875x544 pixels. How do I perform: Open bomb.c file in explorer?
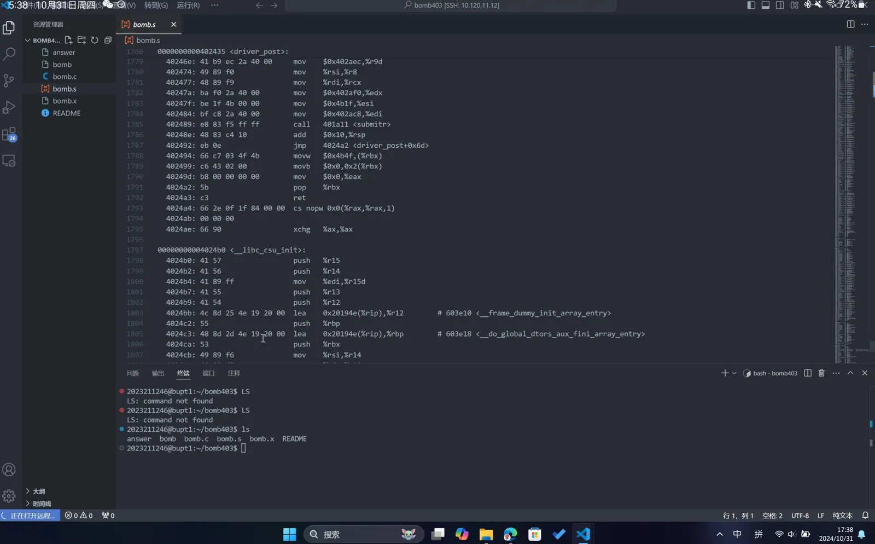(65, 77)
